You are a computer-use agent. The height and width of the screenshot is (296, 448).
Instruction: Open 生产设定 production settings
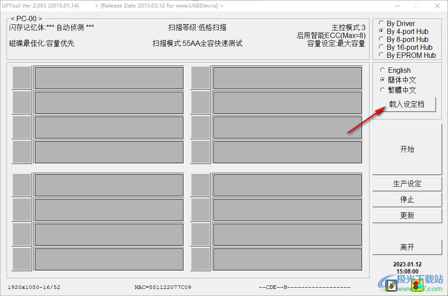tap(407, 184)
